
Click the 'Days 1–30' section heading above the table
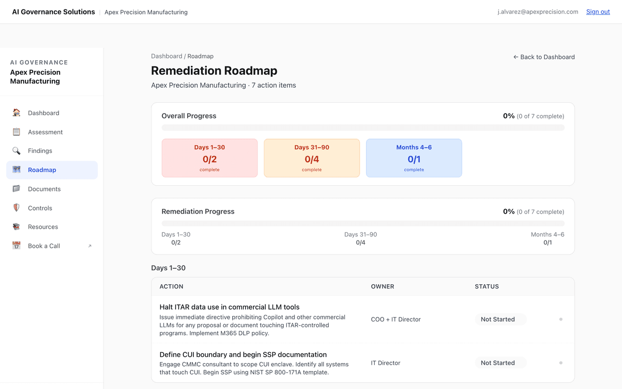tap(168, 268)
